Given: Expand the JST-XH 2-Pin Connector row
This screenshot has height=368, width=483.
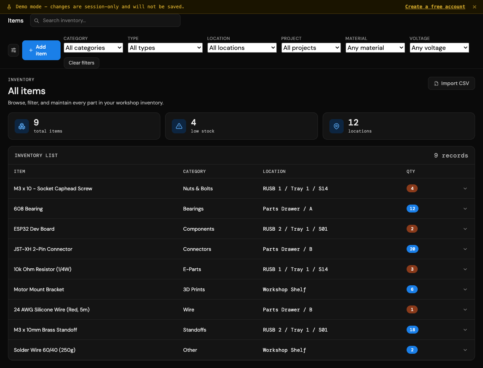Looking at the screenshot, I should [465, 249].
